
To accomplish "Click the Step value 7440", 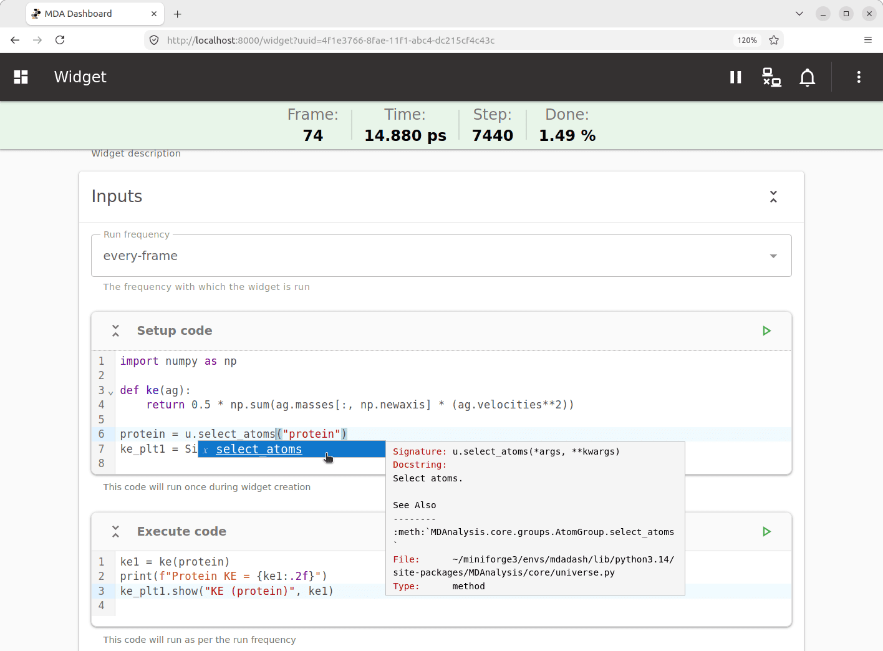I will tap(493, 135).
